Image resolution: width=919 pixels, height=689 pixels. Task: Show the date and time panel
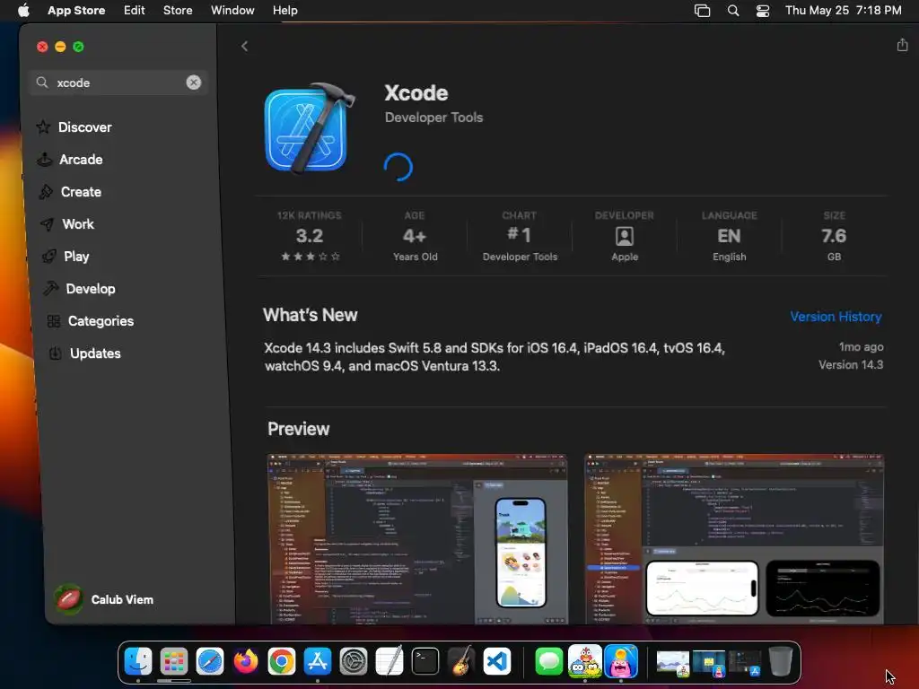844,10
